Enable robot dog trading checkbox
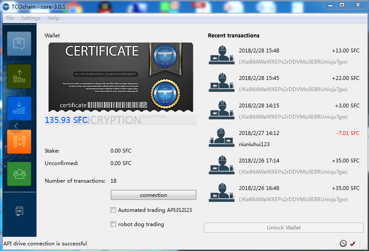 (x=113, y=224)
